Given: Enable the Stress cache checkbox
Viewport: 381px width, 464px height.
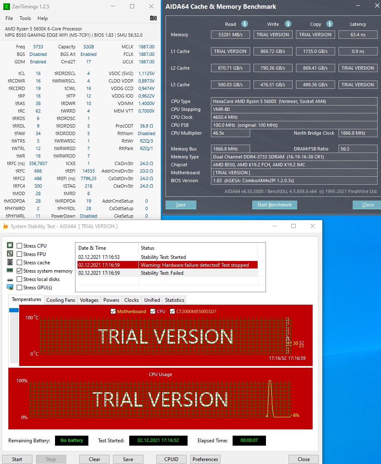Looking at the screenshot, I should click(20, 263).
